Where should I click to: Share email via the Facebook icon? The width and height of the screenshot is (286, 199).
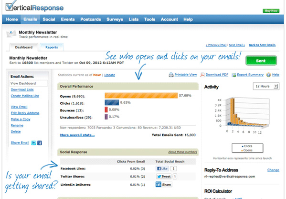pyautogui.click(x=40, y=143)
